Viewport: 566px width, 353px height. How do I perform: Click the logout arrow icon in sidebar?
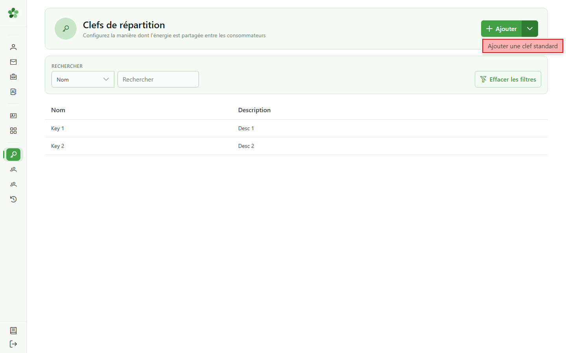pos(13,344)
